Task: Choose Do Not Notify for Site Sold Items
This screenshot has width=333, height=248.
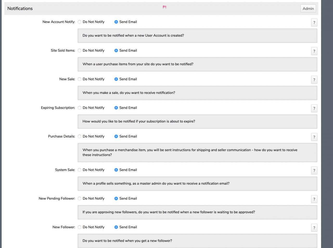Action: pos(80,50)
